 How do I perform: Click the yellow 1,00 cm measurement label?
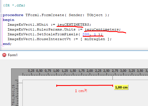[x=121, y=87]
